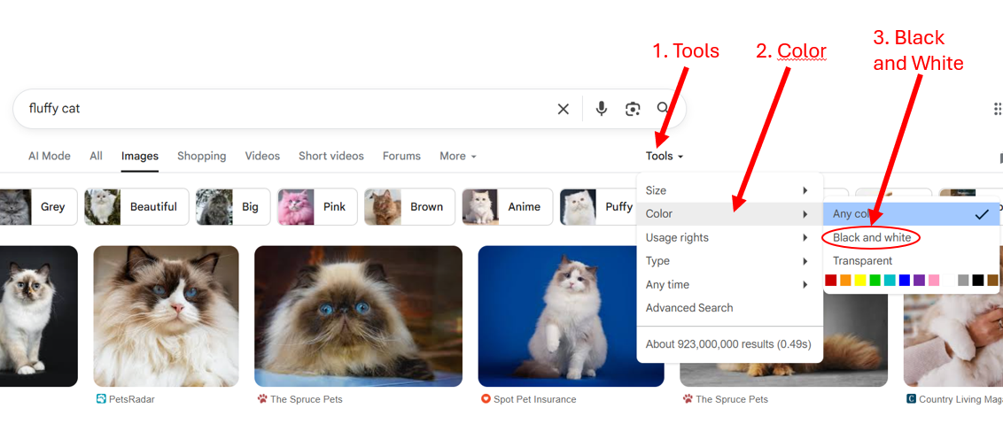Expand the Size submenu
1003x439 pixels.
[x=729, y=190]
